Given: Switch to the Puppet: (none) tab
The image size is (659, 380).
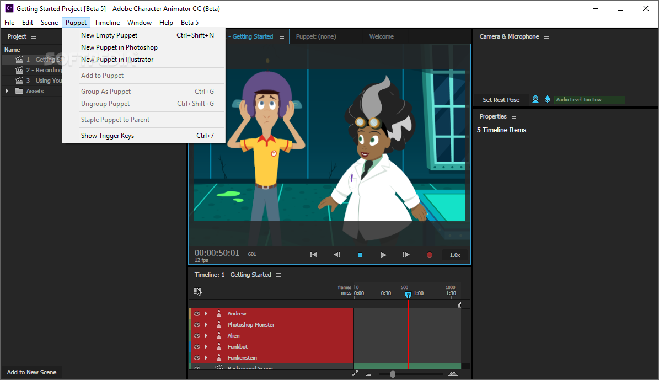Looking at the screenshot, I should coord(316,36).
